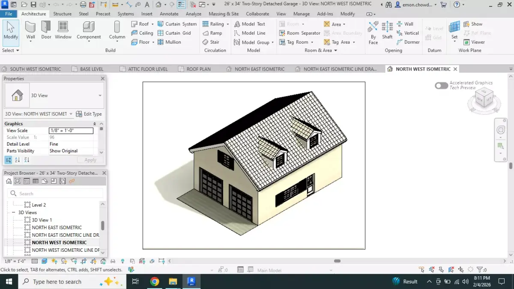Image resolution: width=514 pixels, height=289 pixels.
Task: Select the Door tool
Action: pos(46,30)
